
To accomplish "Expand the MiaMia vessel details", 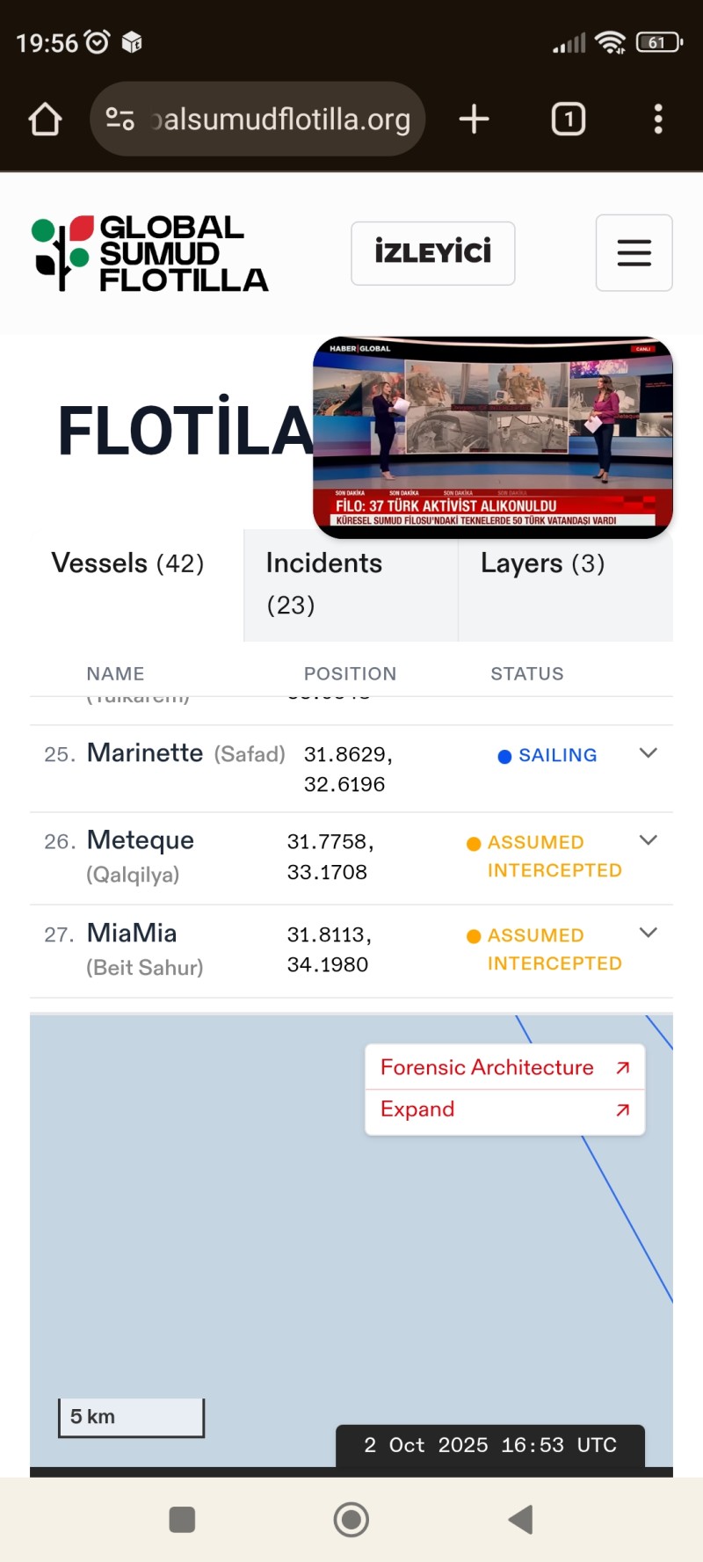I will 648,934.
